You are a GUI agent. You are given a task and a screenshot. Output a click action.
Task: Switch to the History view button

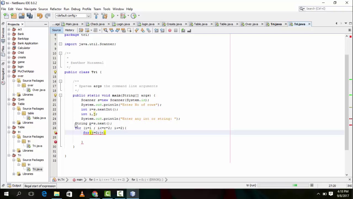click(69, 30)
